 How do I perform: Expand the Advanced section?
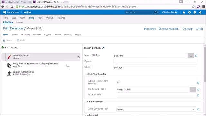tap(86, 115)
